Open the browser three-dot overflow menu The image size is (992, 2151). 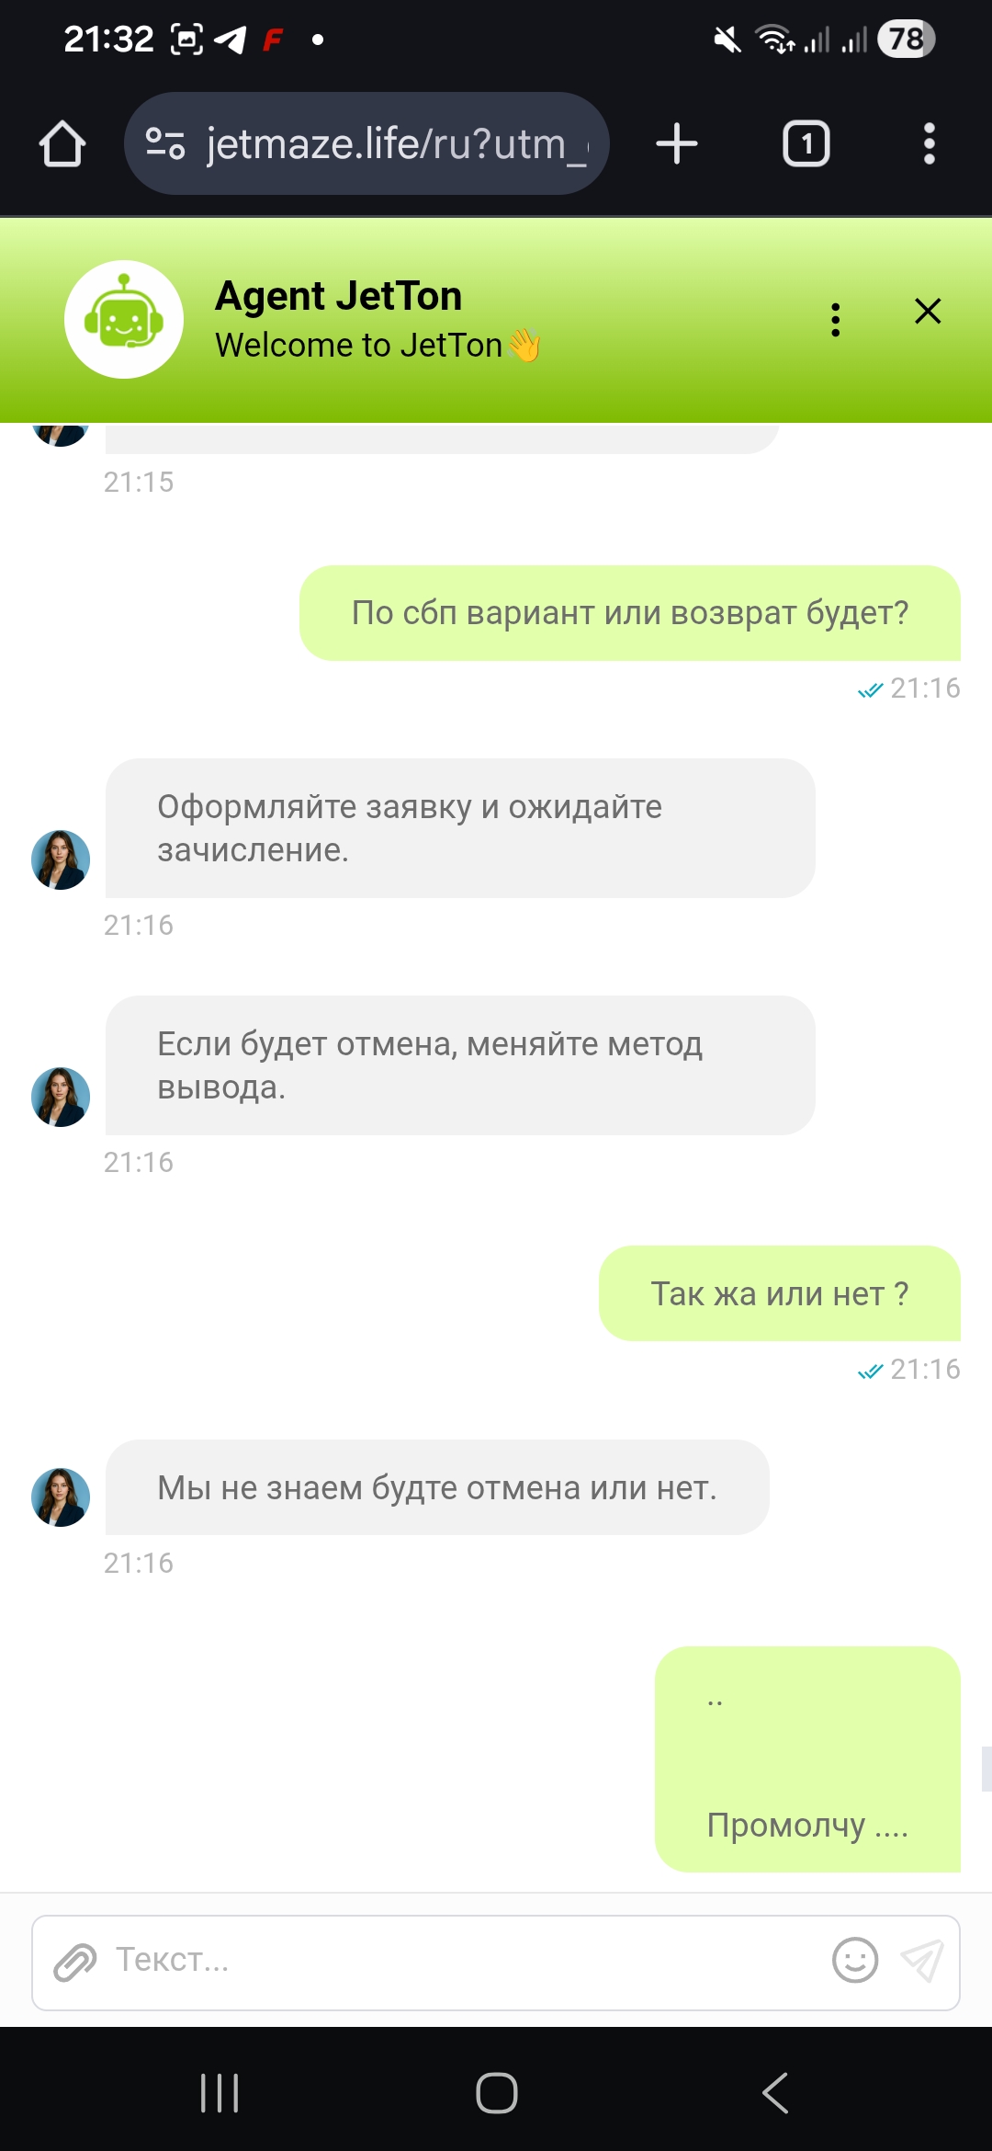tap(930, 144)
